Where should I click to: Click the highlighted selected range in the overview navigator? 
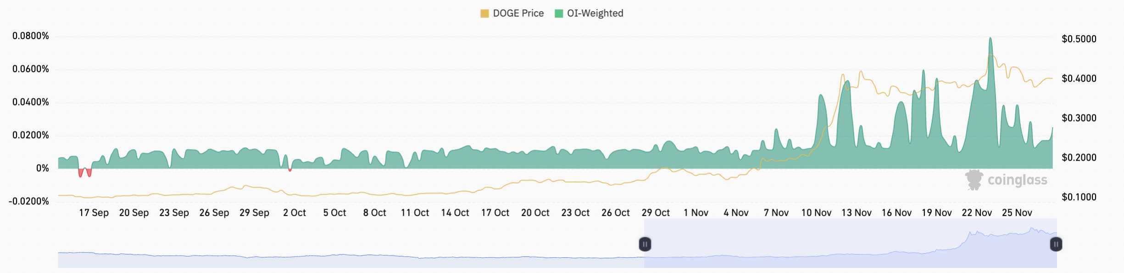coord(850,243)
